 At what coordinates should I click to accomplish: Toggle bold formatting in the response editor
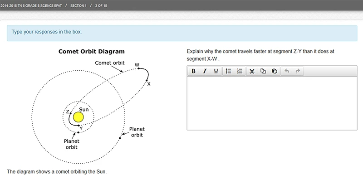point(194,71)
